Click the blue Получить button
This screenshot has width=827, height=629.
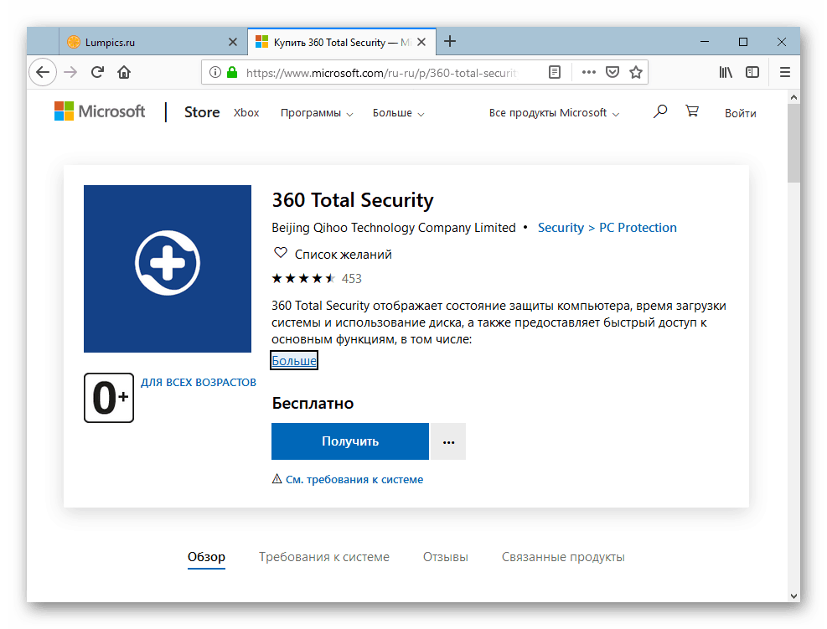(x=350, y=441)
